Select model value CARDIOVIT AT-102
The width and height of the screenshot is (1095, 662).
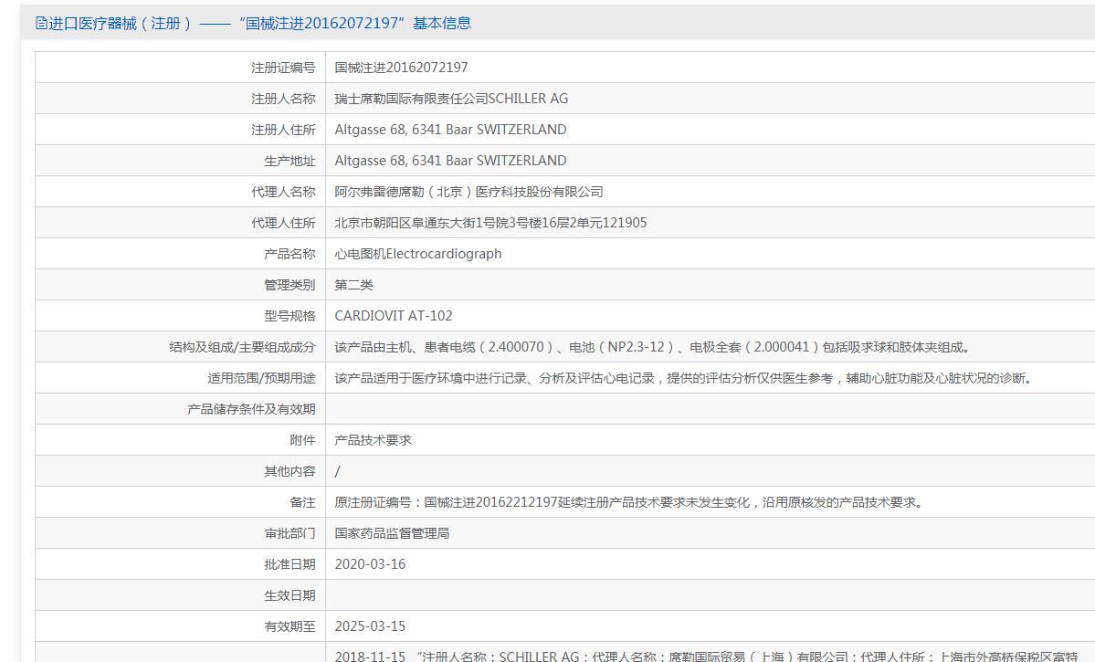[x=394, y=316]
